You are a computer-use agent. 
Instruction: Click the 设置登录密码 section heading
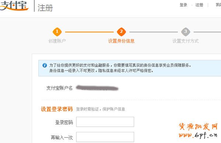pyautogui.click(x=57, y=109)
